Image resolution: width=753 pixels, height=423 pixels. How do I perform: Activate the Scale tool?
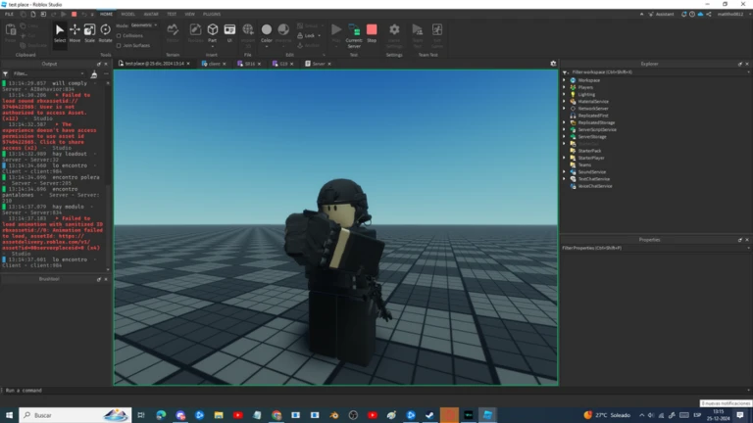(90, 33)
